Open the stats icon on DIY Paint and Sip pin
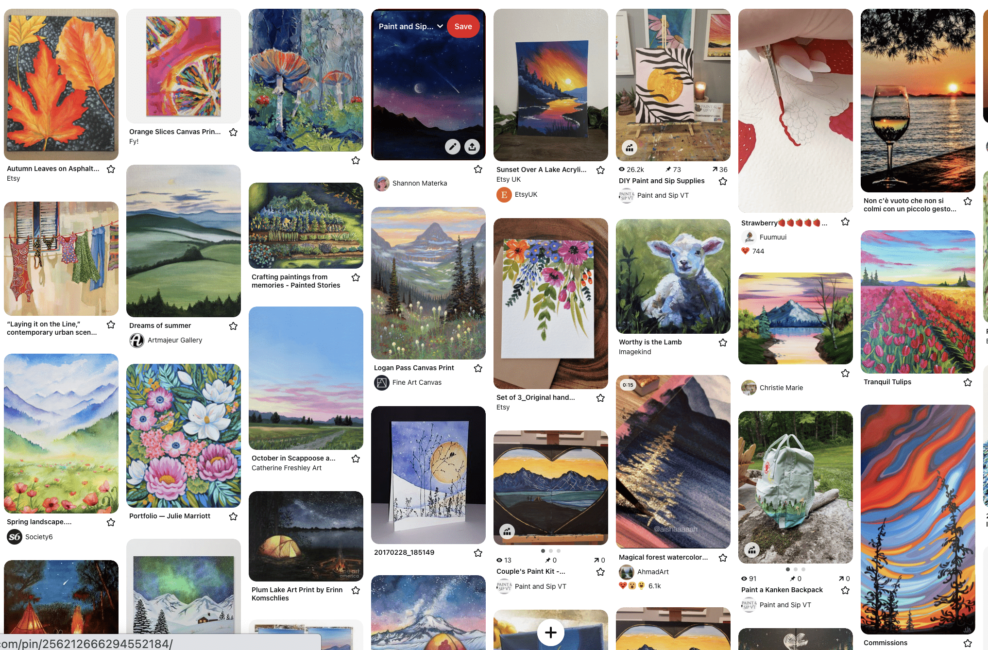 click(x=630, y=148)
